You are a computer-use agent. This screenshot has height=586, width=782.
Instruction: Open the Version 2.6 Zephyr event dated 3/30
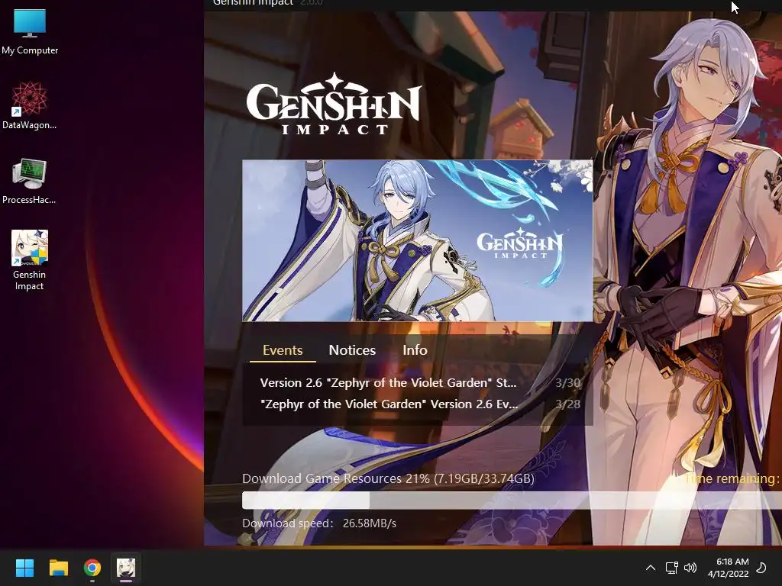point(420,383)
